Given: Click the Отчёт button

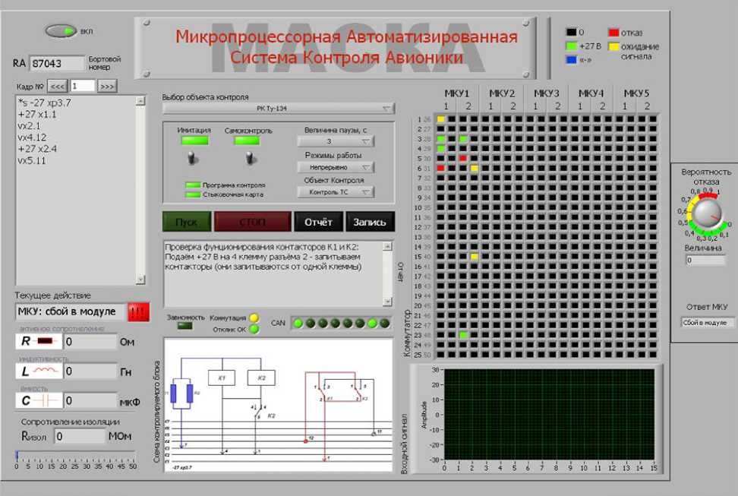Looking at the screenshot, I should tap(318, 222).
